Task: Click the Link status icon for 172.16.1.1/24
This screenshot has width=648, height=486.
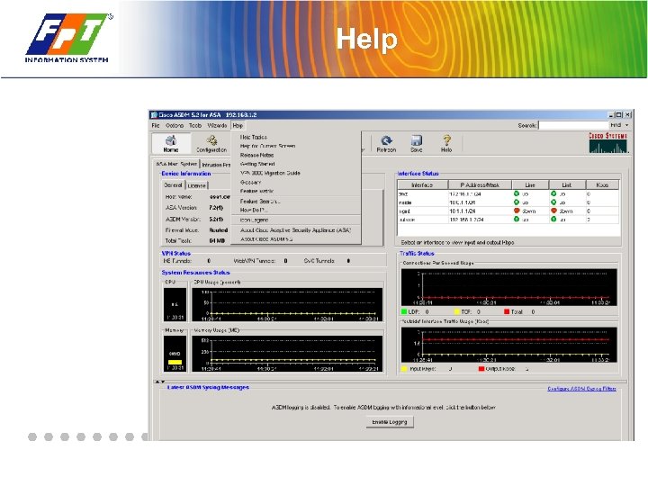Action: point(553,193)
